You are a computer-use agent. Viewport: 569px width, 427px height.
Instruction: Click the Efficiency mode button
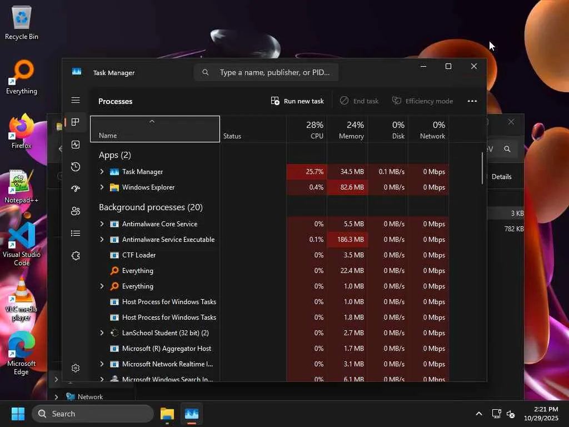pyautogui.click(x=422, y=101)
